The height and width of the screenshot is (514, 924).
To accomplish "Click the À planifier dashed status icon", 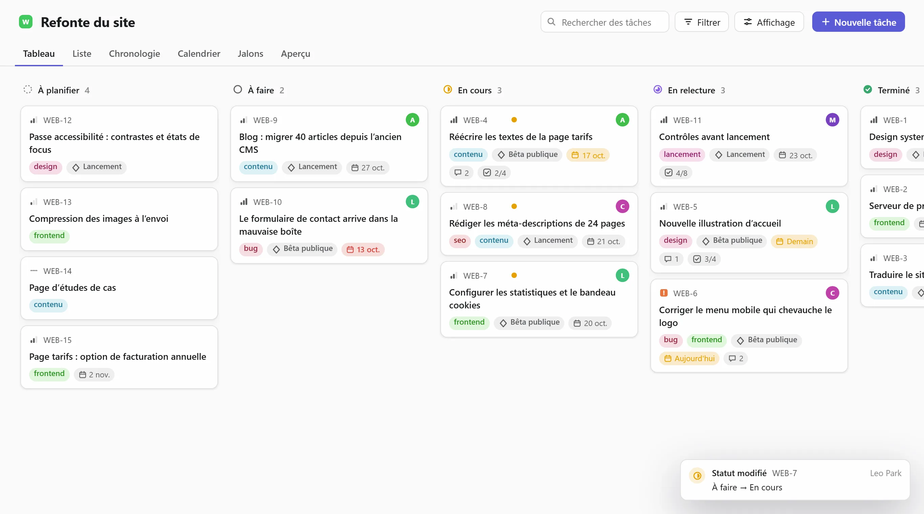I will coord(28,90).
